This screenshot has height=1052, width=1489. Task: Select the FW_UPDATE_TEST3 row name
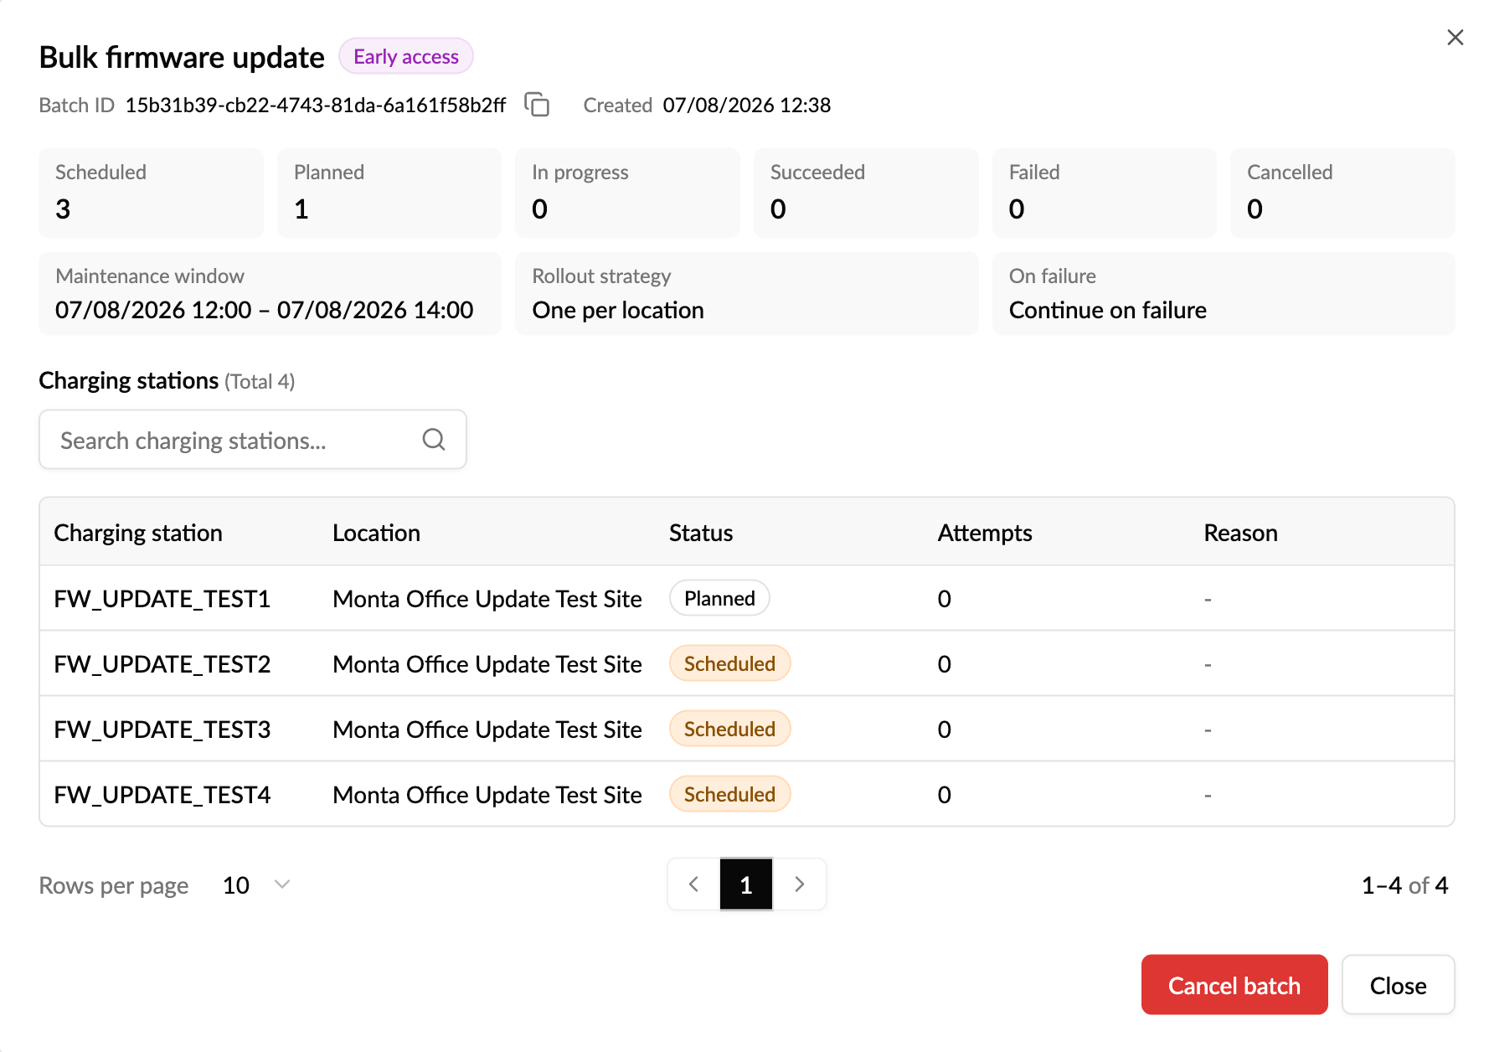(162, 730)
